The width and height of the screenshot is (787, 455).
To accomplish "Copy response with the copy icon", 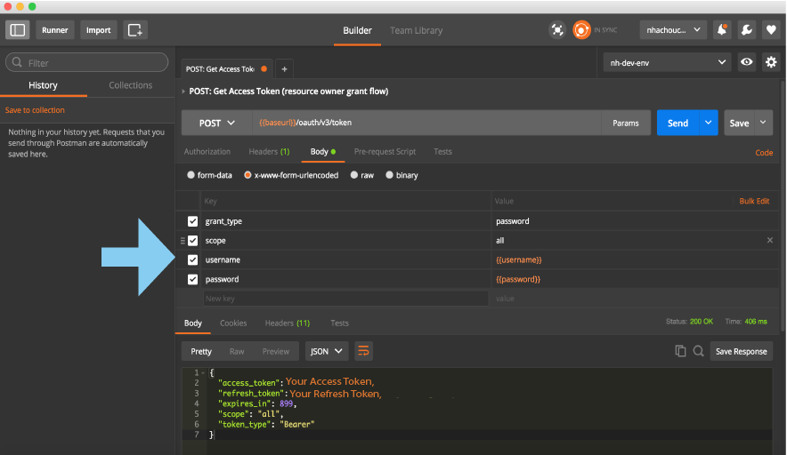I will click(x=680, y=351).
